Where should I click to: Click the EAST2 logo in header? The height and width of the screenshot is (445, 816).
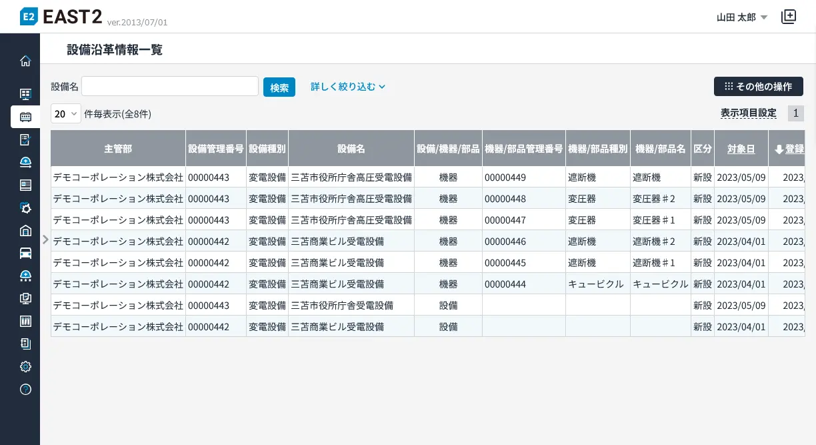[61, 17]
